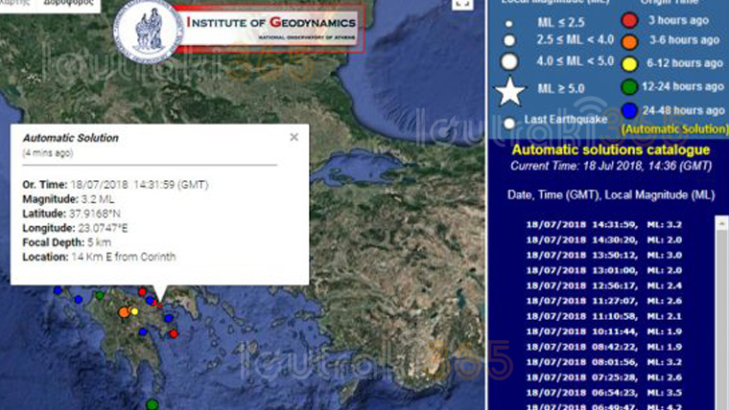This screenshot has height=410, width=729.
Task: Click the orange '3-6 hours ago' legend circle
Action: [x=629, y=42]
